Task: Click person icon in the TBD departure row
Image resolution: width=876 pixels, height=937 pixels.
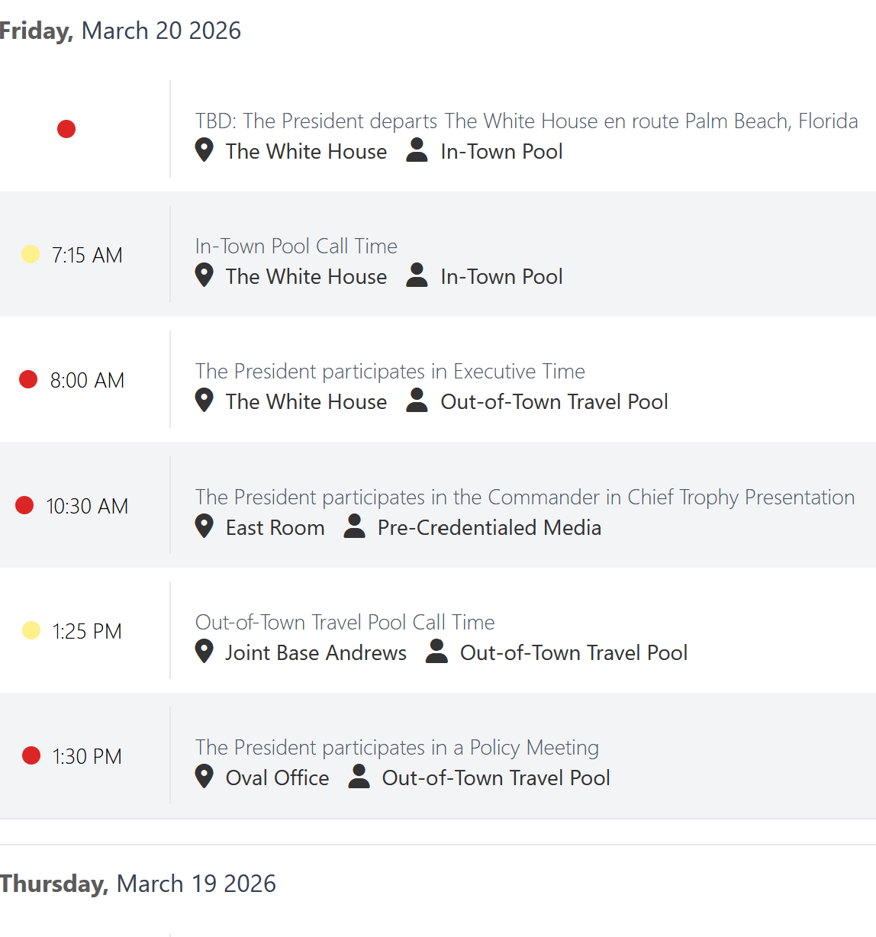Action: [417, 150]
